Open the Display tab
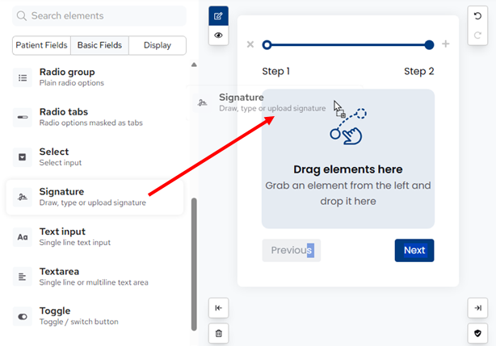The image size is (496, 346). click(157, 45)
